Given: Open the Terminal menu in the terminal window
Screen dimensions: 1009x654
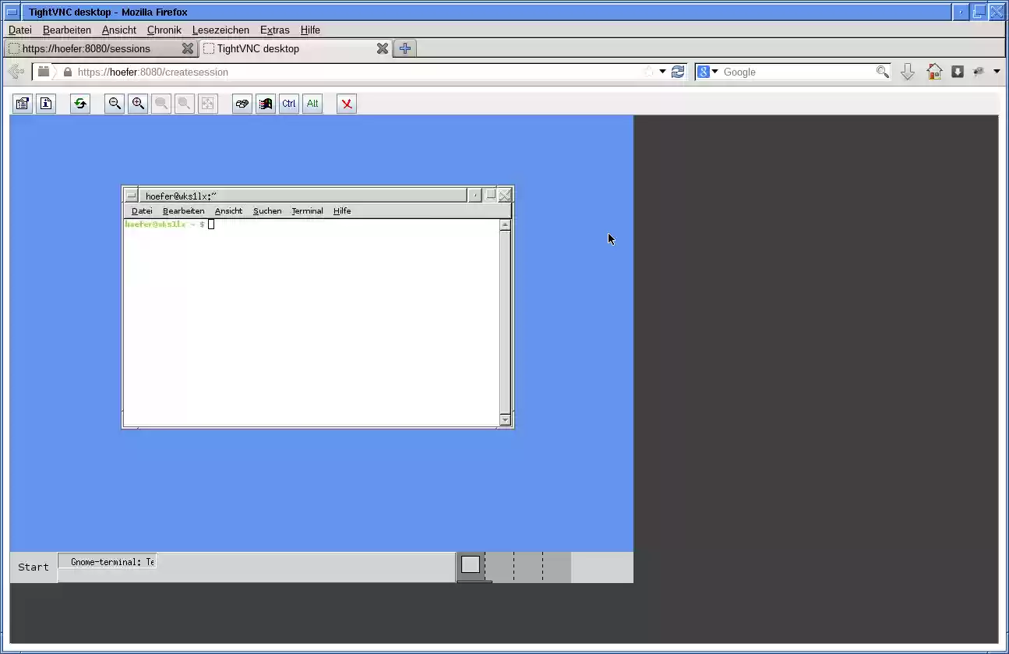Looking at the screenshot, I should (x=307, y=210).
